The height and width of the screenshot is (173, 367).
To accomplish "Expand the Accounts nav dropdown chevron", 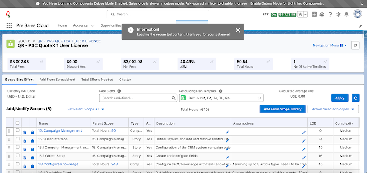I will [93, 25].
